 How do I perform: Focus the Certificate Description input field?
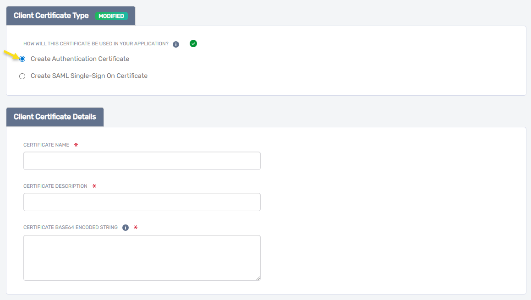[142, 202]
